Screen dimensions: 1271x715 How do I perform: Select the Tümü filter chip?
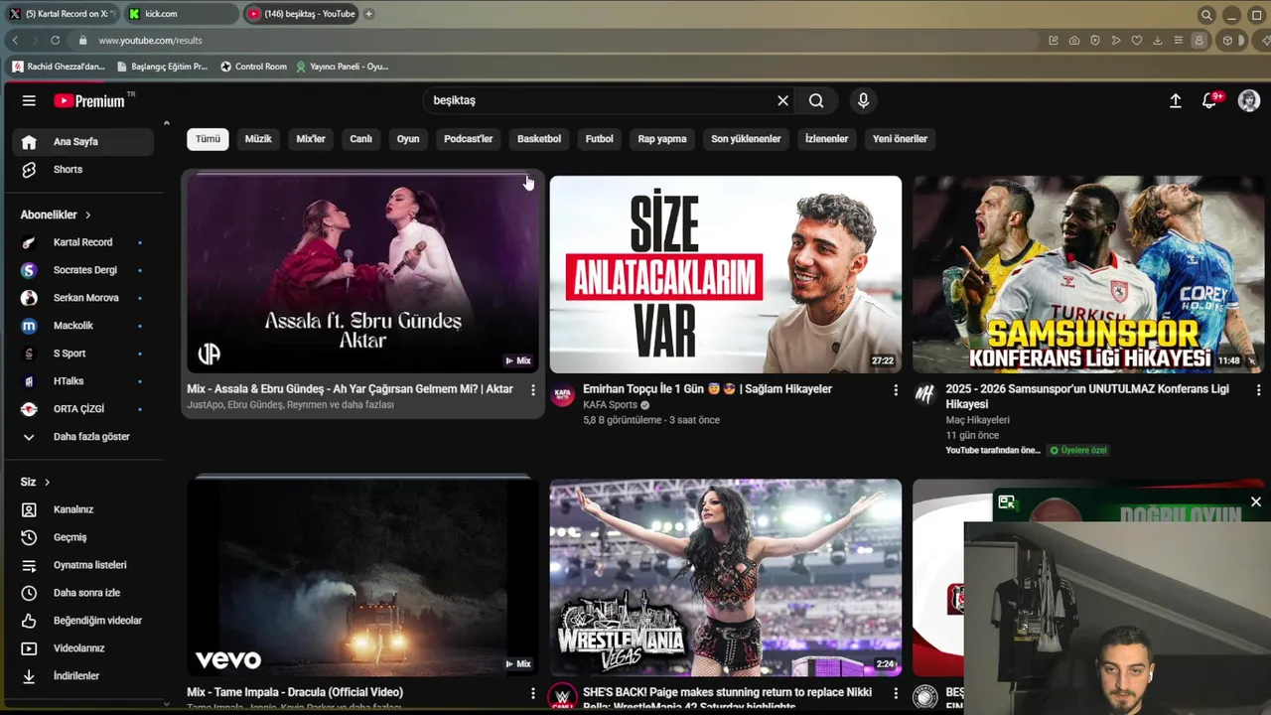click(x=208, y=139)
